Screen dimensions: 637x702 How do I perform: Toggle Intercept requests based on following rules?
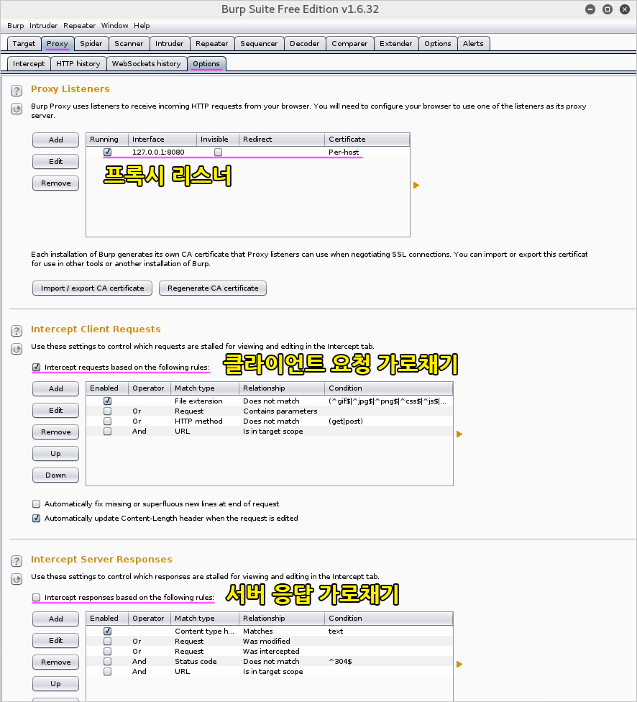[x=36, y=367]
